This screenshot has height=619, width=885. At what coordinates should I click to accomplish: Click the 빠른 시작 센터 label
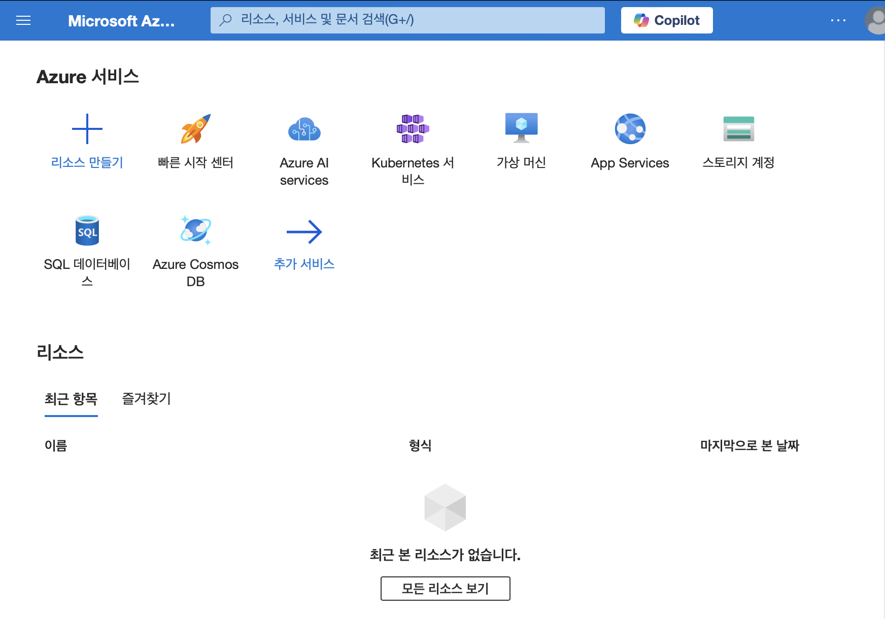[x=196, y=162]
